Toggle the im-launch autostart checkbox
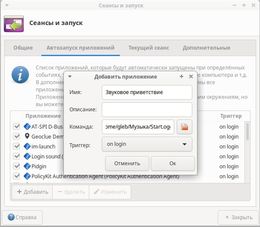Viewport: 260px width, 227px height. pos(17,147)
